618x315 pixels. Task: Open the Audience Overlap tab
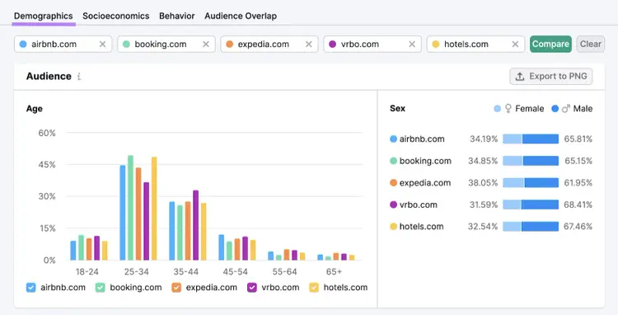tap(241, 16)
